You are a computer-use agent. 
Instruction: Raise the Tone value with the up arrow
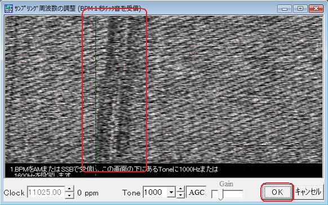coord(180,189)
